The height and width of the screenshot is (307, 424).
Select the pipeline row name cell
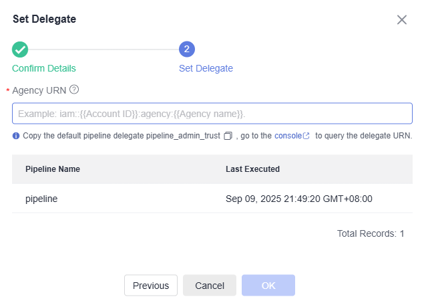[x=41, y=199]
